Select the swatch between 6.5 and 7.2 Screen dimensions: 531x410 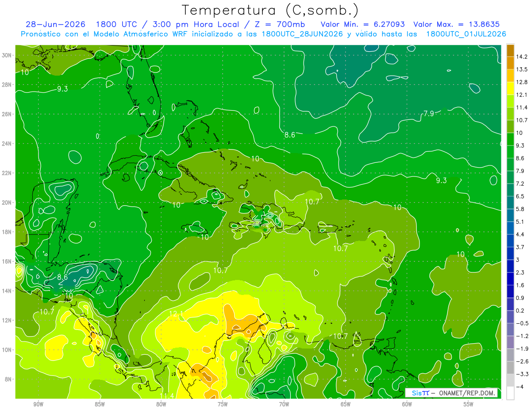510,190
